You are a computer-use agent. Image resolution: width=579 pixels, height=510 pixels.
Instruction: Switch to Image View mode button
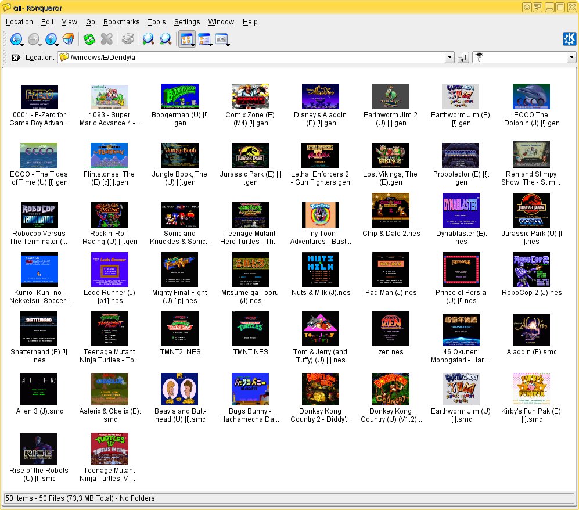[x=222, y=39]
